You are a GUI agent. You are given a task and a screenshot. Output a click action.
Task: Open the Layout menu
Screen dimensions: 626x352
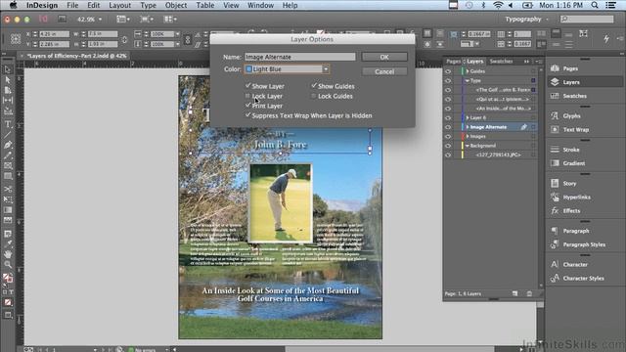(119, 5)
